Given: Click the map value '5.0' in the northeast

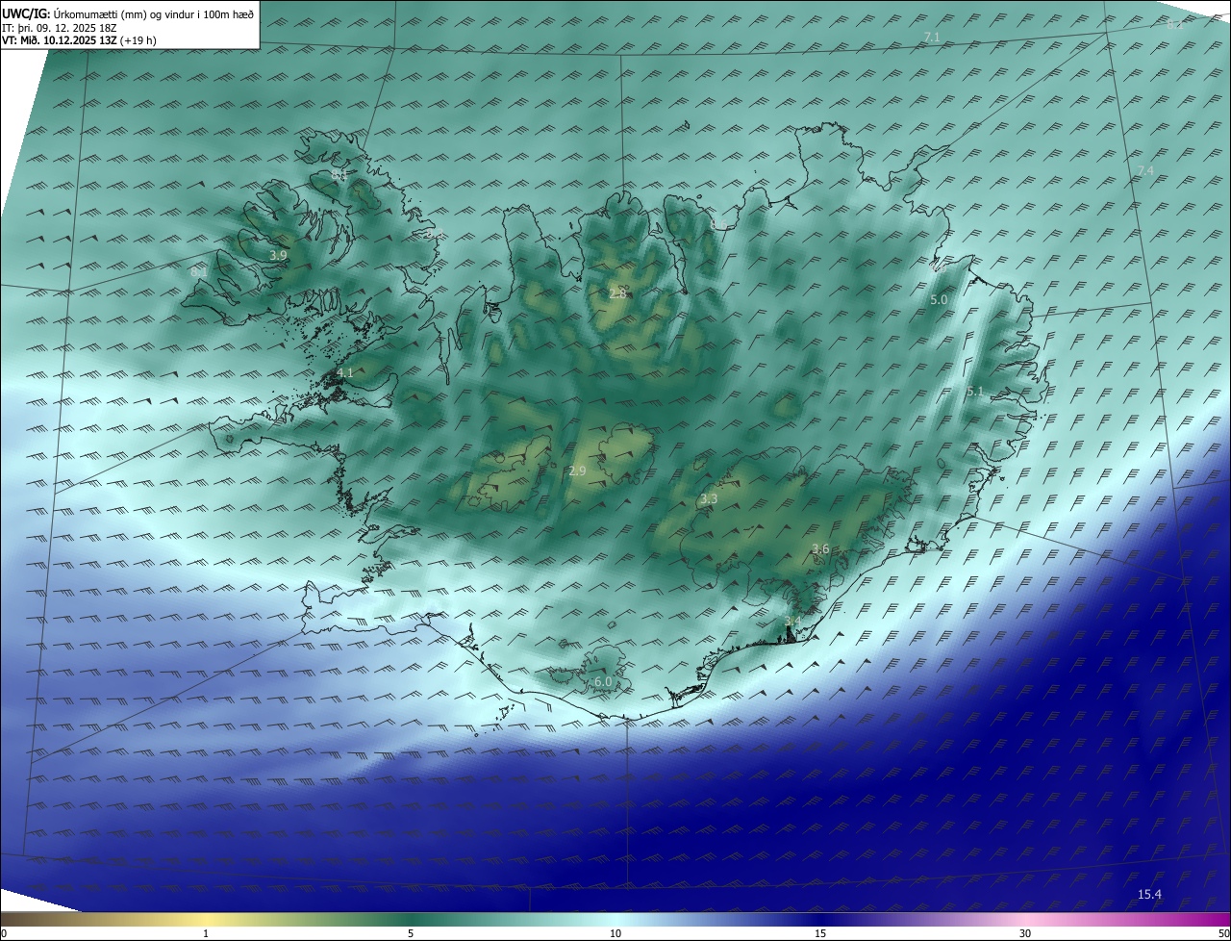Looking at the screenshot, I should pos(939,300).
